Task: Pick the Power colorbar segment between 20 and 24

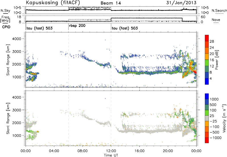Action: coord(207,51)
